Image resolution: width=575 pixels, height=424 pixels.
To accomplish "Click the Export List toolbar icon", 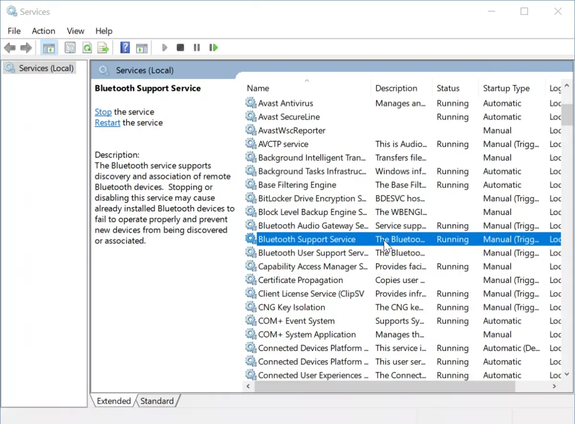I will coord(104,48).
